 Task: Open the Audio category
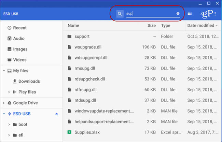tap(19, 38)
